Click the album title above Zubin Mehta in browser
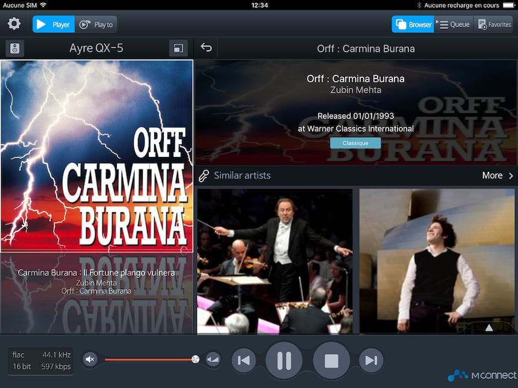The image size is (518, 388). 355,79
